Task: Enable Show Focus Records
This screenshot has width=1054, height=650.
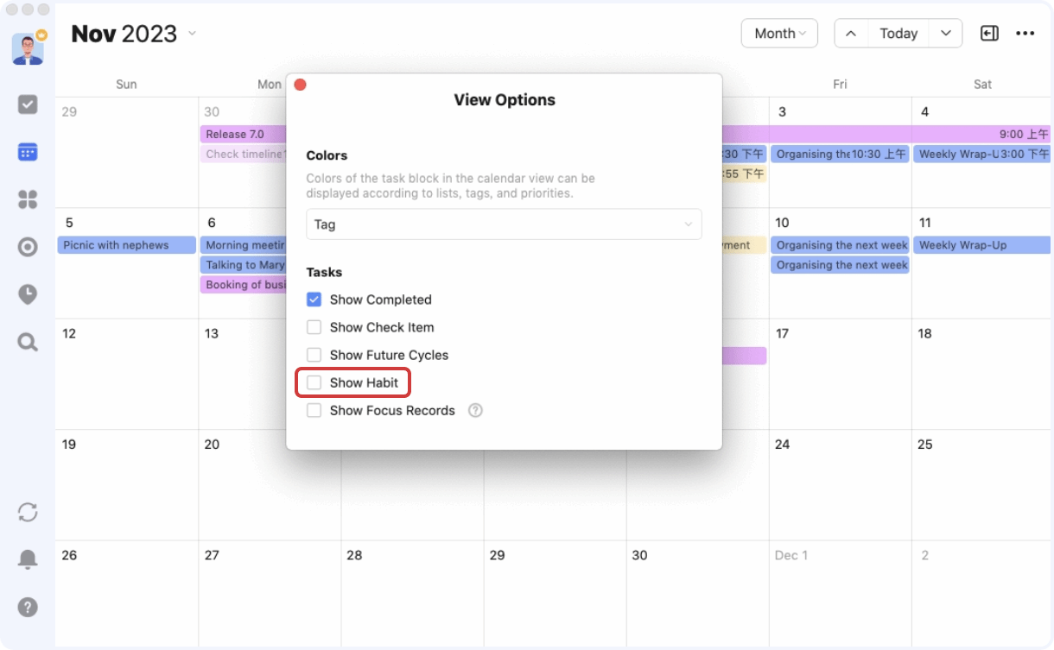Action: point(314,410)
